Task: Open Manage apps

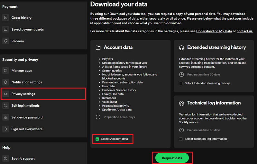Action: coord(22,71)
